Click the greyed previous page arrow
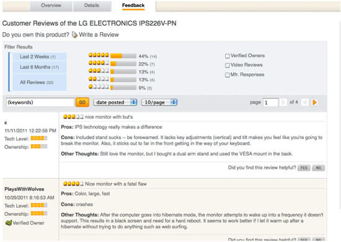Screen dimensions: 341x242 click(x=305, y=102)
